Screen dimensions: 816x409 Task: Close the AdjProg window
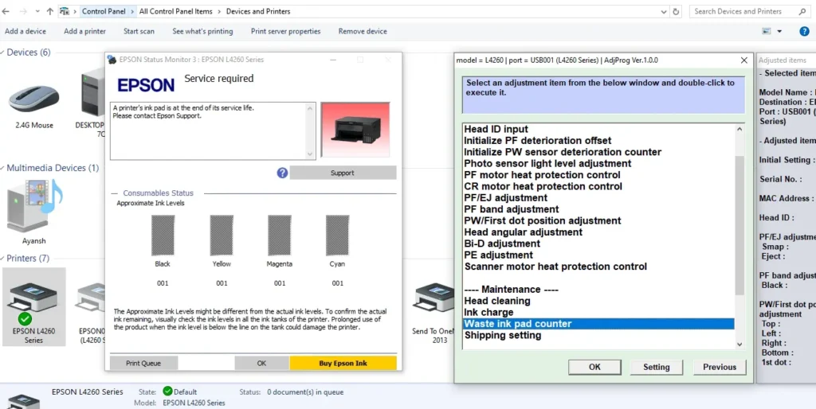744,60
